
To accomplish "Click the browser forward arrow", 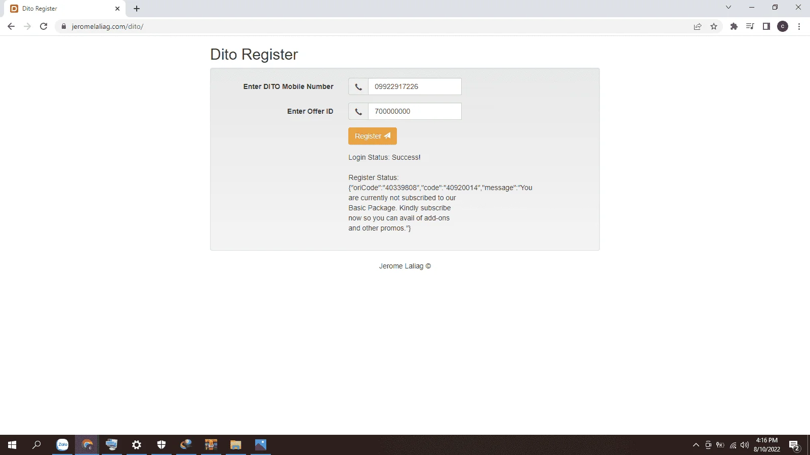I will (27, 26).
